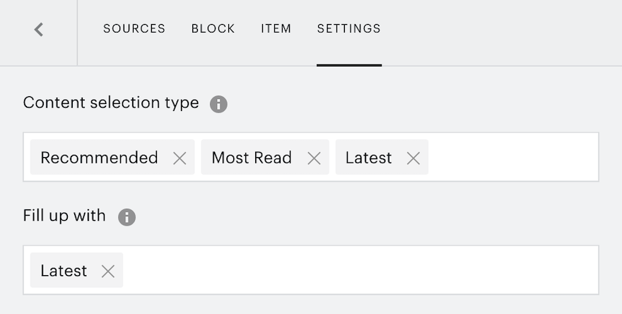622x314 pixels.
Task: Remove the Recommended tag
Action: pyautogui.click(x=180, y=158)
